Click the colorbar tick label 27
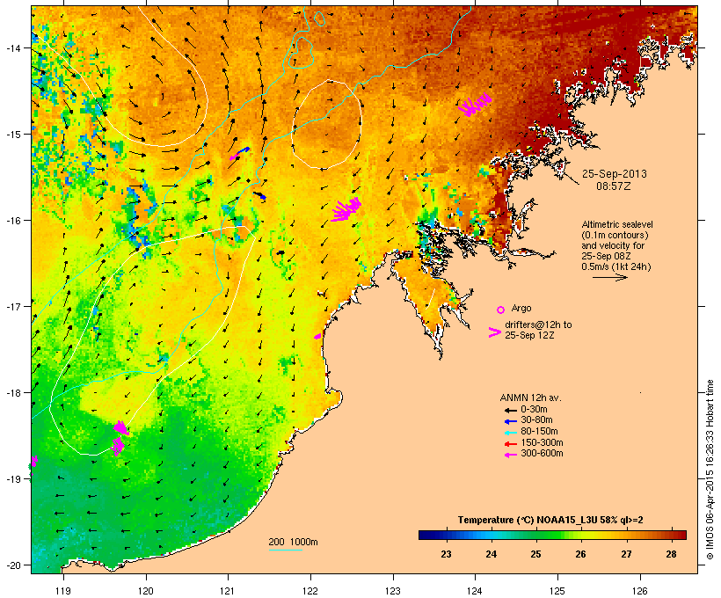Viewport: 721px width, 598px height. click(626, 554)
